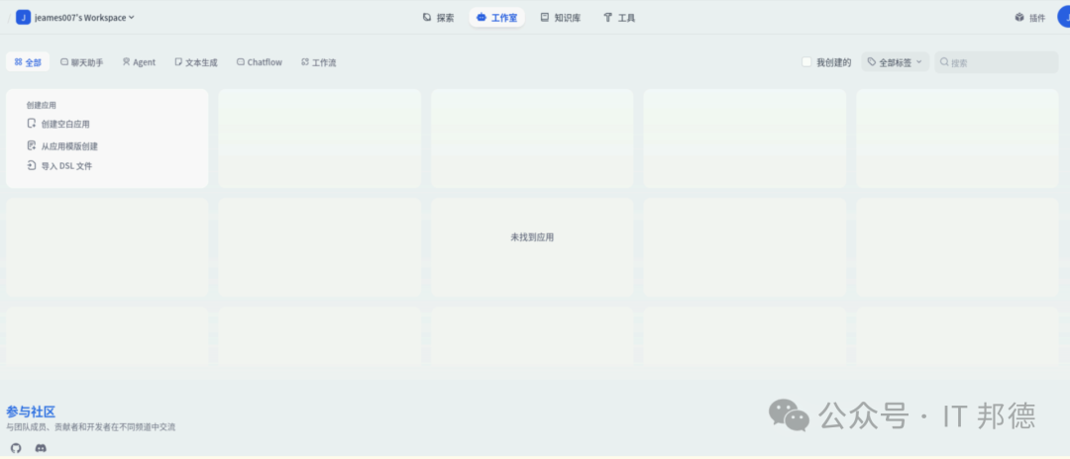Toggle the 我创建的 checkbox

pyautogui.click(x=806, y=62)
